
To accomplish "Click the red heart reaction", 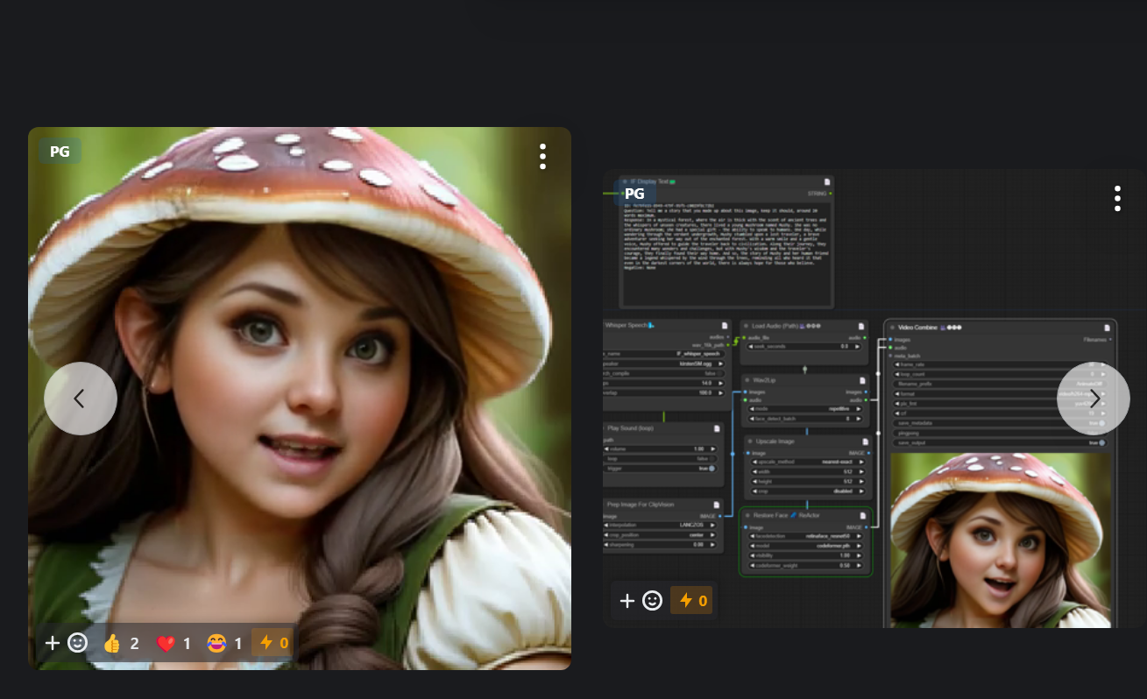I will point(174,644).
